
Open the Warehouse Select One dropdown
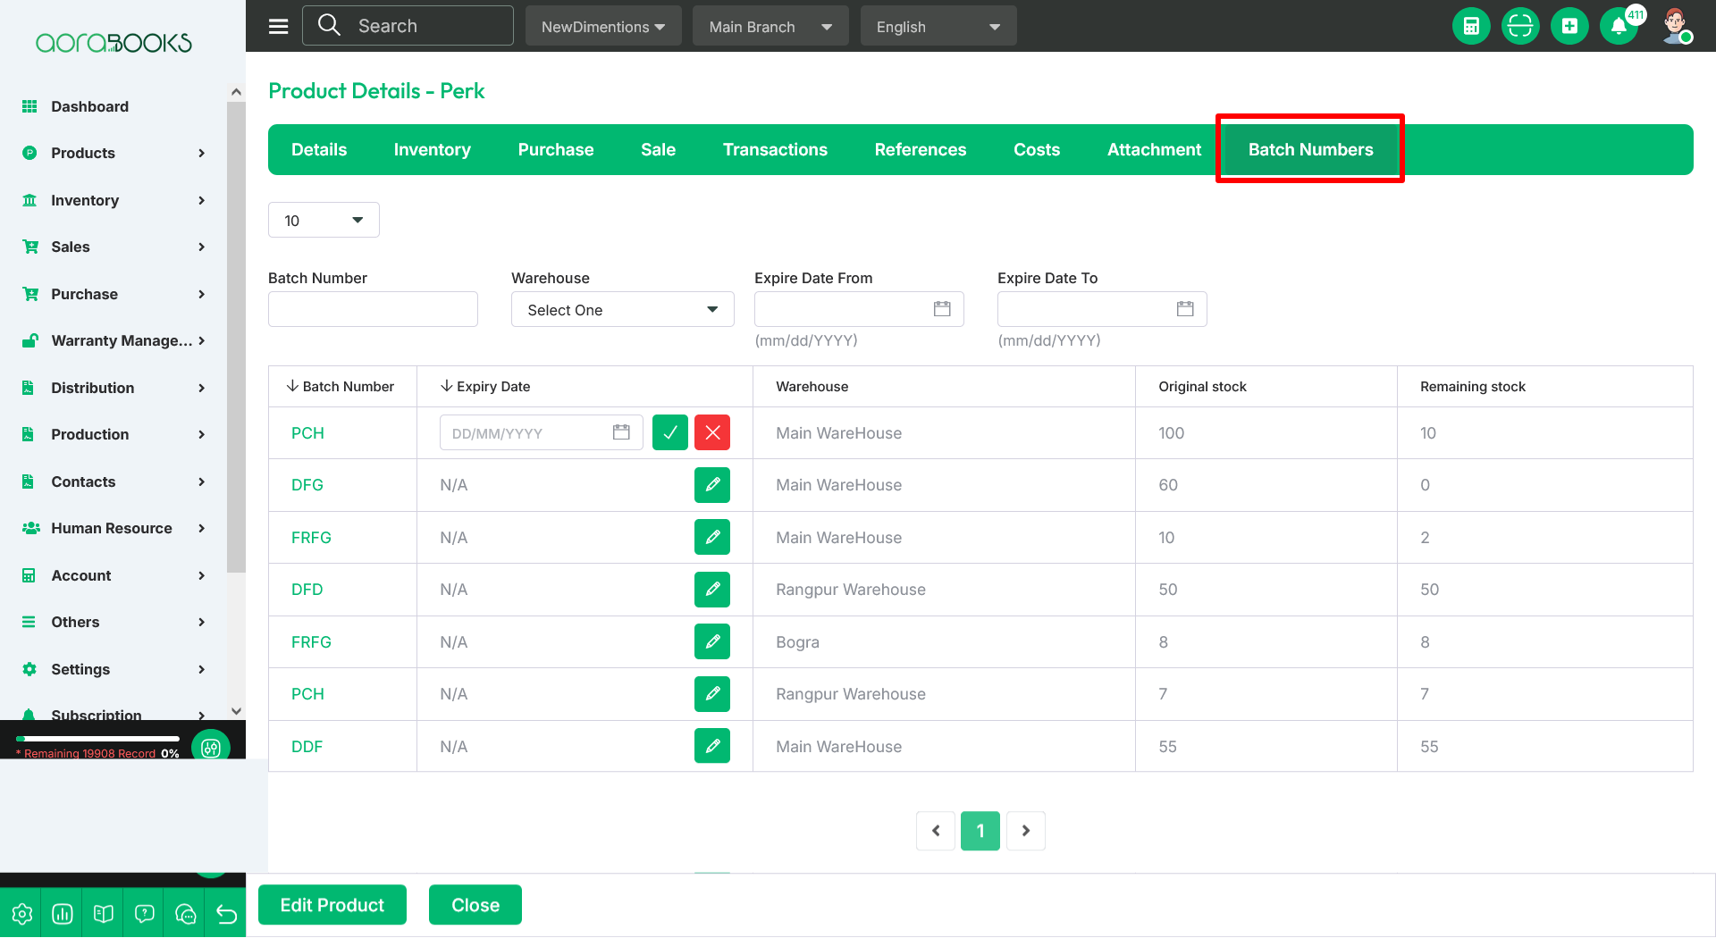coord(623,309)
